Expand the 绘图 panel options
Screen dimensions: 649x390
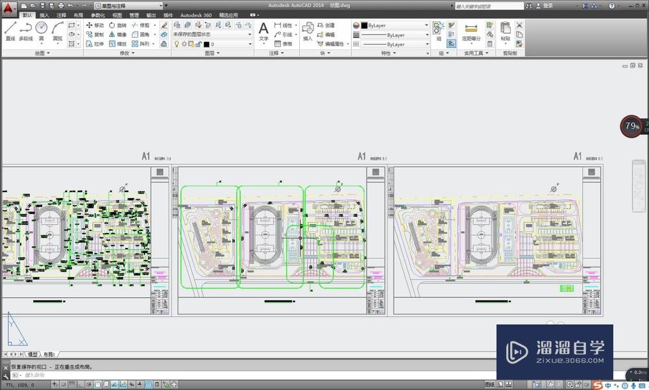click(39, 53)
